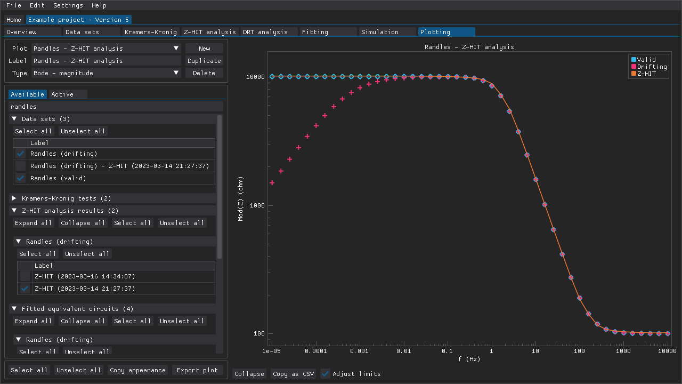Uncheck Z-HIT (2023-03-14 21:27:37) result
This screenshot has width=682, height=384.
25,289
